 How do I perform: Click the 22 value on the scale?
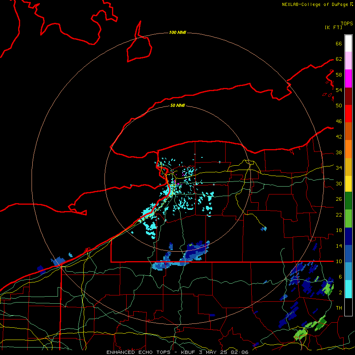tap(339, 215)
